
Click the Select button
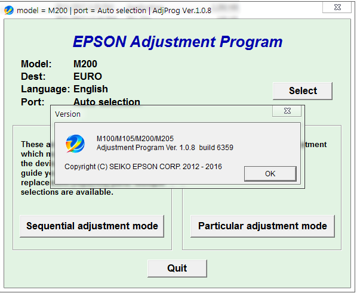click(303, 91)
